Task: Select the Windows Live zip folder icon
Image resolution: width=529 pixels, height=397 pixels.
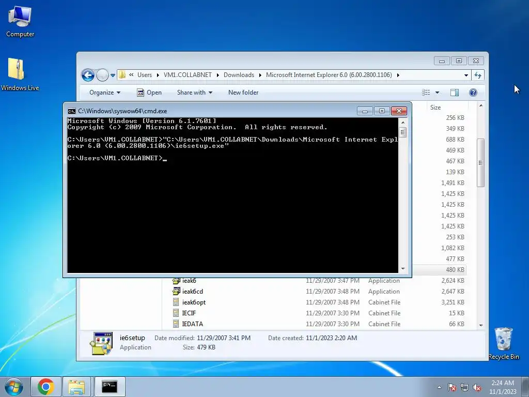Action: click(x=20, y=74)
